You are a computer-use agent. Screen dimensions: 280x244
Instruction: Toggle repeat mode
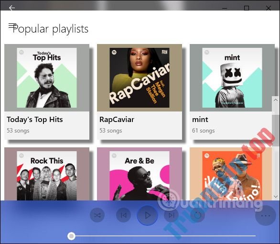click(197, 215)
